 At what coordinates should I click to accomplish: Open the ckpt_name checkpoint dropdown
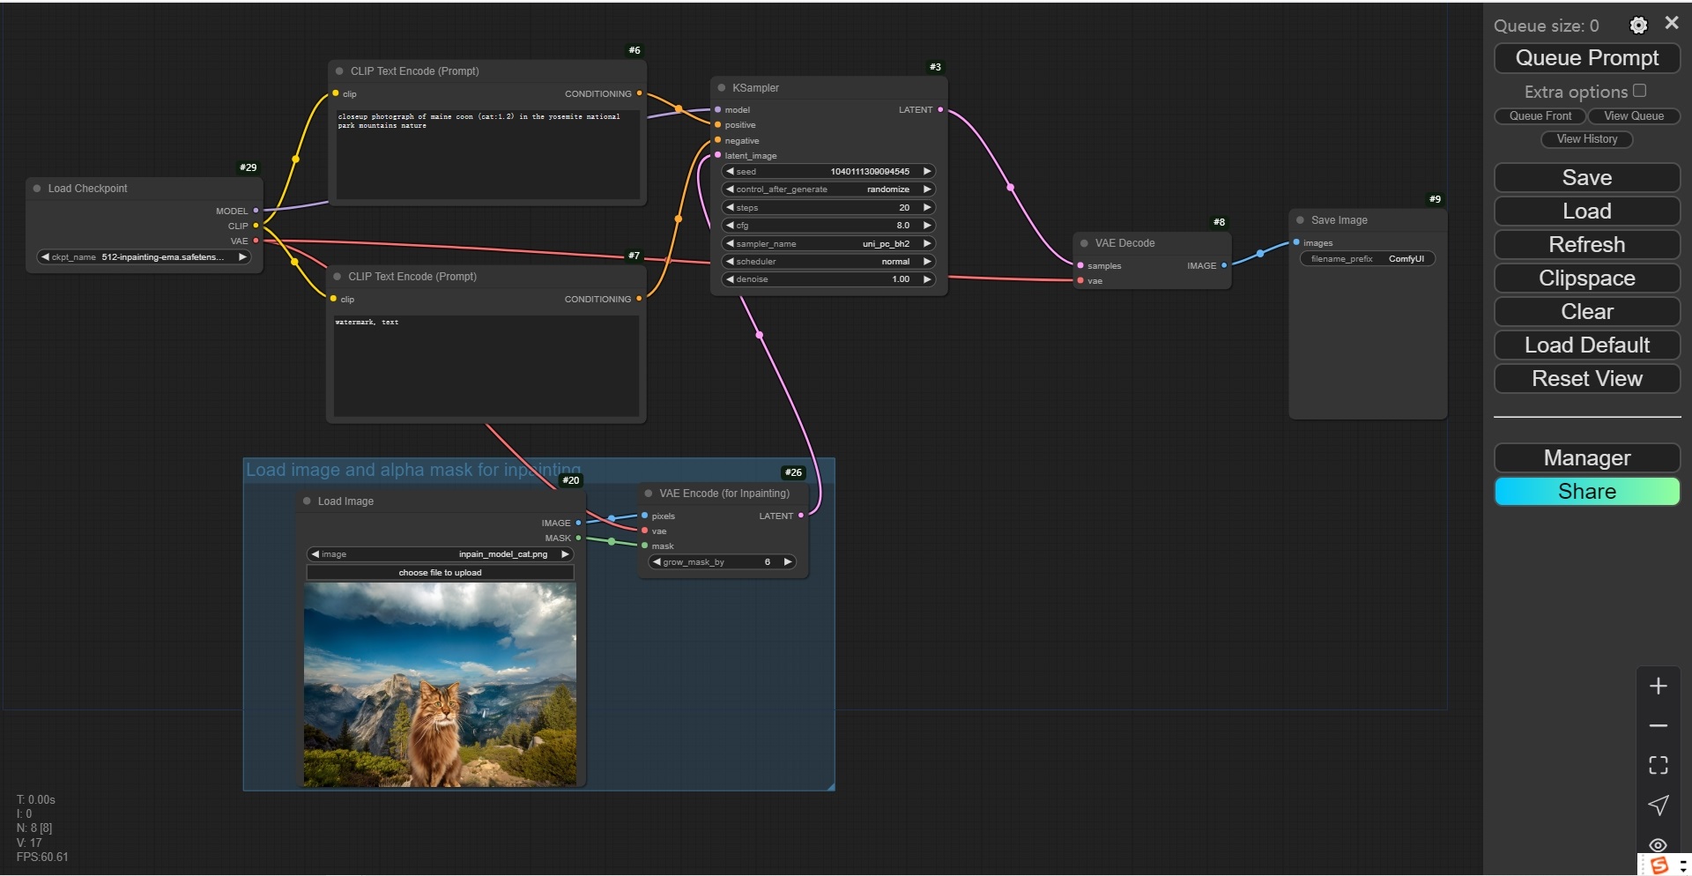pyautogui.click(x=145, y=257)
